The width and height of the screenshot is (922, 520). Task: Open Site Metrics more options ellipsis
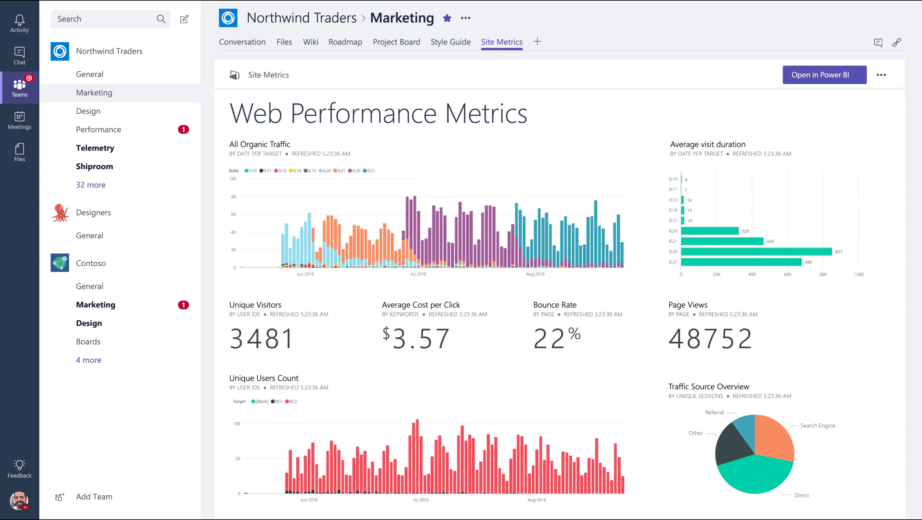(x=881, y=75)
